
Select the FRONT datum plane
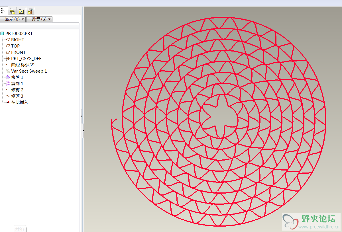[18, 52]
